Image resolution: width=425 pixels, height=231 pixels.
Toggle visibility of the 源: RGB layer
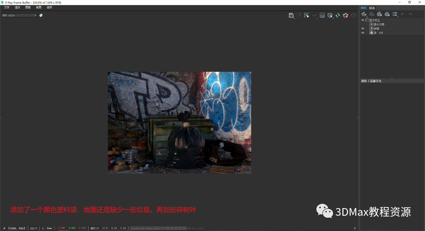363,33
